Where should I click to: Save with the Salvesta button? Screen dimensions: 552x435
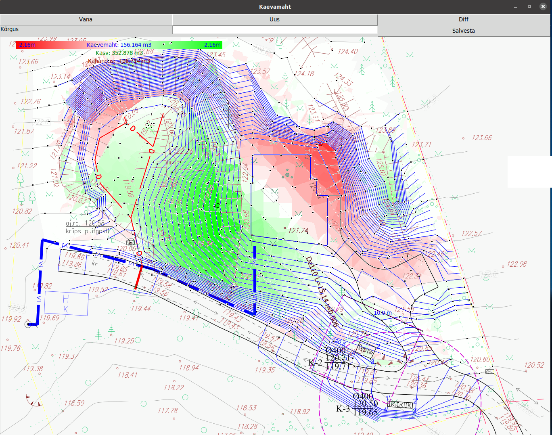tap(463, 31)
